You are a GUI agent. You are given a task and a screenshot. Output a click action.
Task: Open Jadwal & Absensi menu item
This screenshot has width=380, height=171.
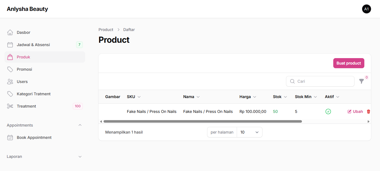(x=33, y=45)
